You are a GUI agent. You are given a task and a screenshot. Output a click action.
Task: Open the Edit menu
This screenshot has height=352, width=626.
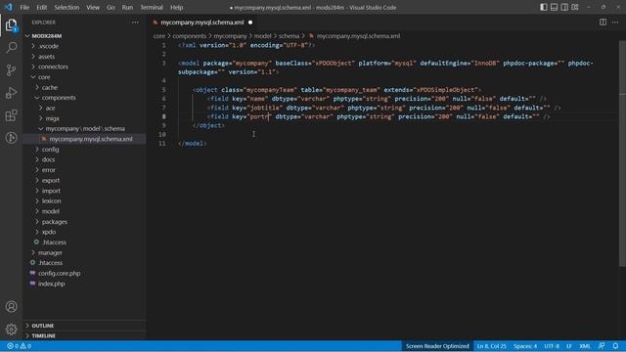tap(41, 7)
